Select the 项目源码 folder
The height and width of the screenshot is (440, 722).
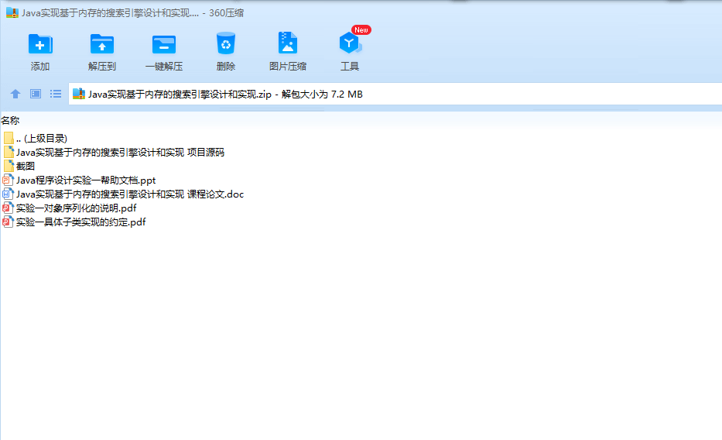pyautogui.click(x=113, y=153)
